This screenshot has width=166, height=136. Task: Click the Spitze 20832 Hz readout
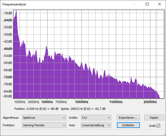[83, 109]
